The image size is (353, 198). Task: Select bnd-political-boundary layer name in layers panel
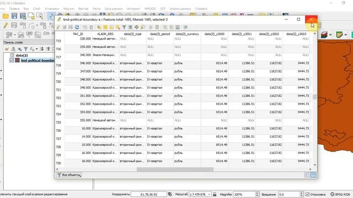pos(38,60)
